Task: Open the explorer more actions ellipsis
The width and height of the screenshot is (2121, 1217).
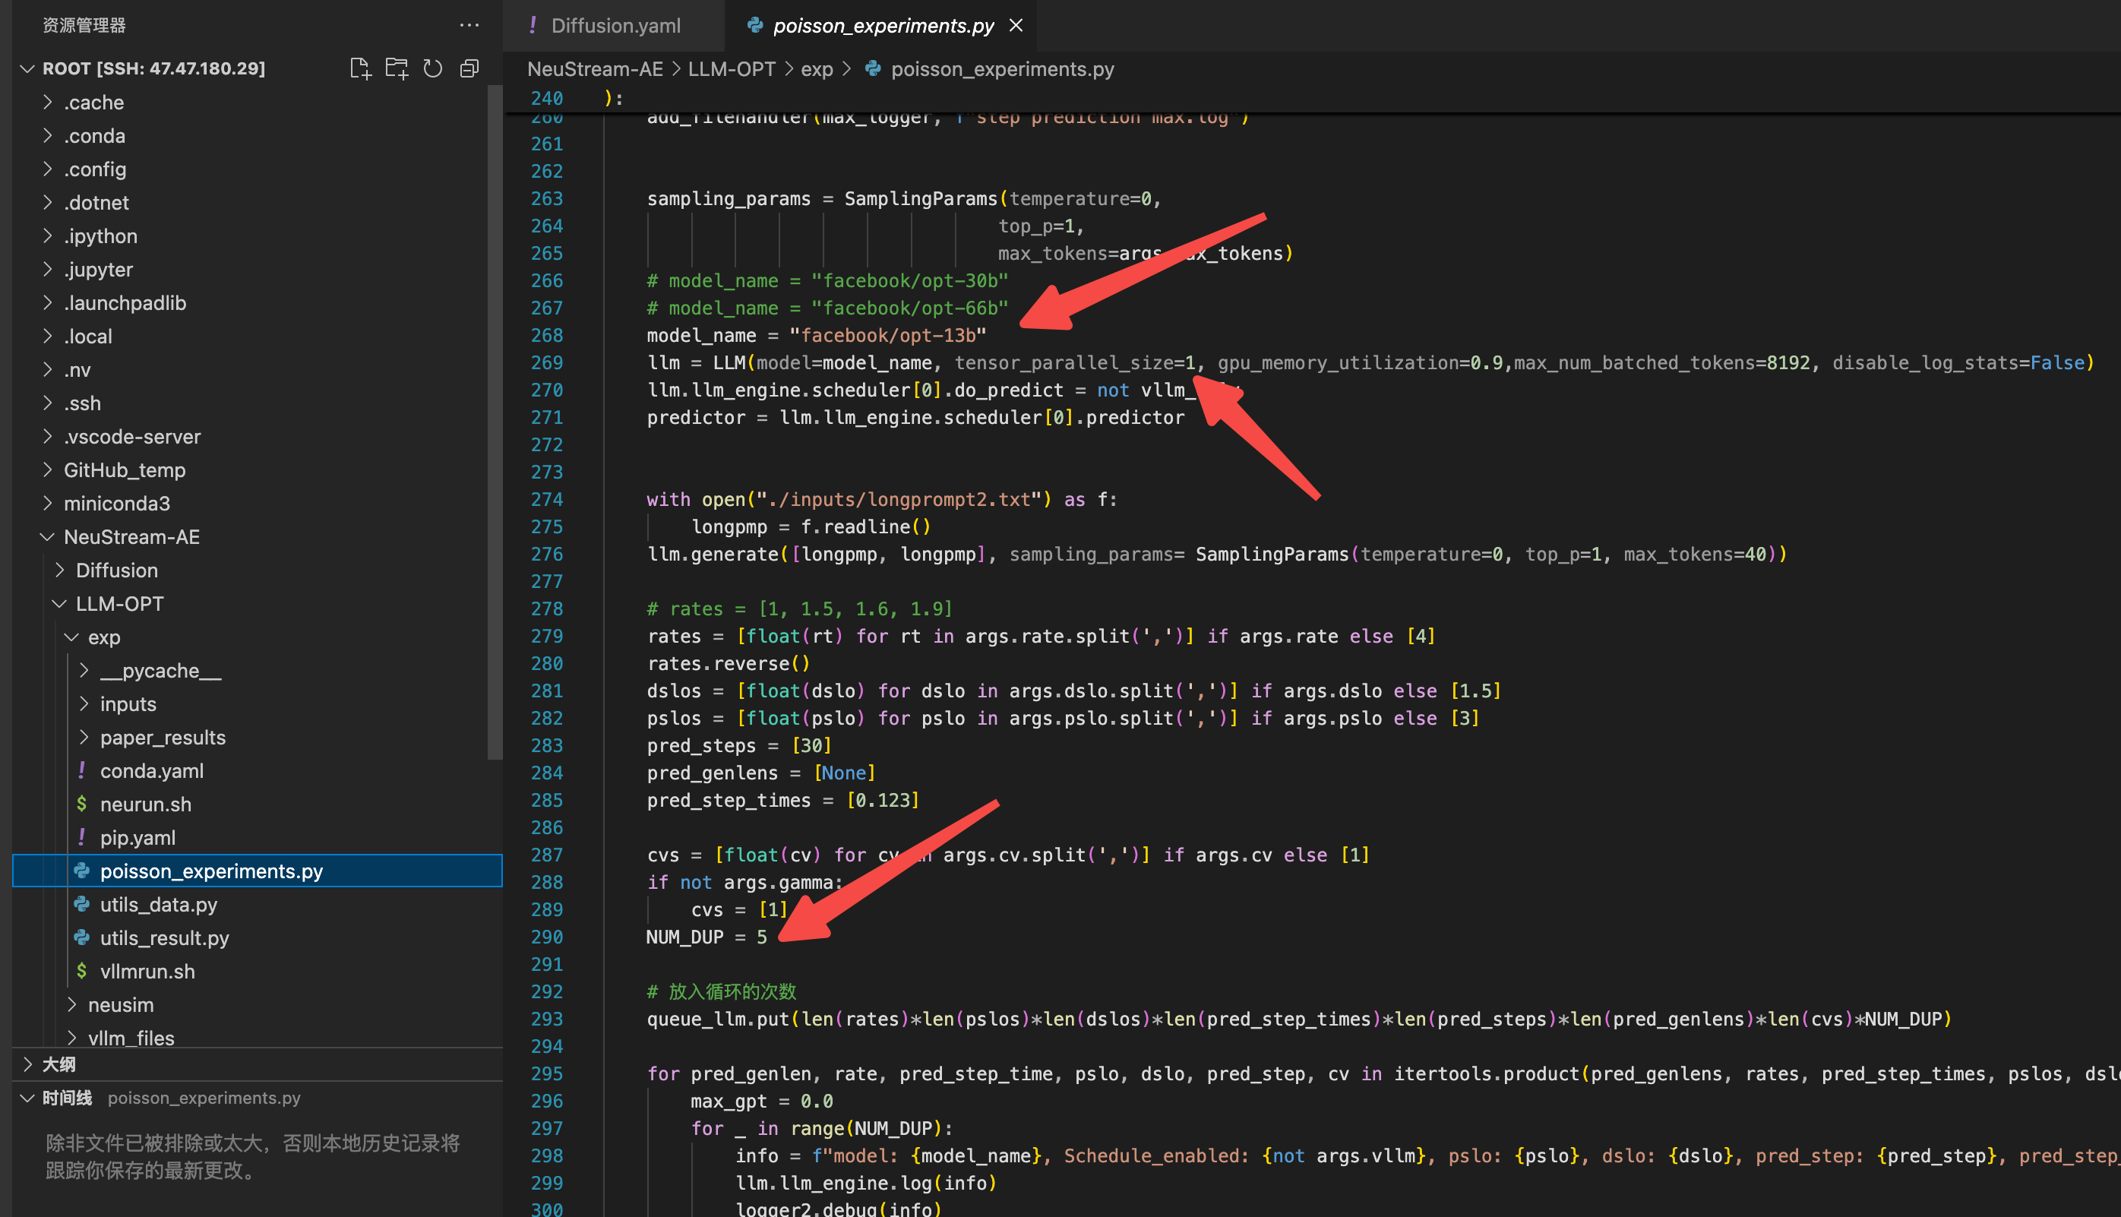Action: [x=469, y=25]
